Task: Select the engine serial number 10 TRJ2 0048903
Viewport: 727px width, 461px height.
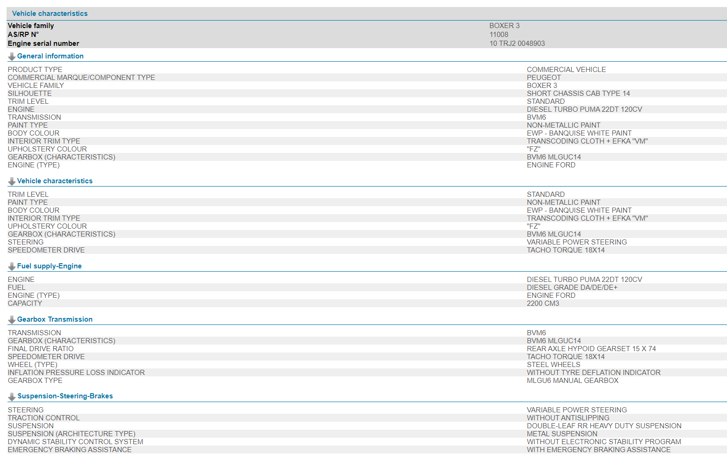Action: (517, 43)
